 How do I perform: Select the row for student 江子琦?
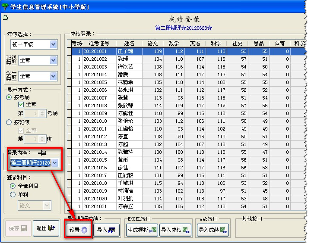(187, 51)
